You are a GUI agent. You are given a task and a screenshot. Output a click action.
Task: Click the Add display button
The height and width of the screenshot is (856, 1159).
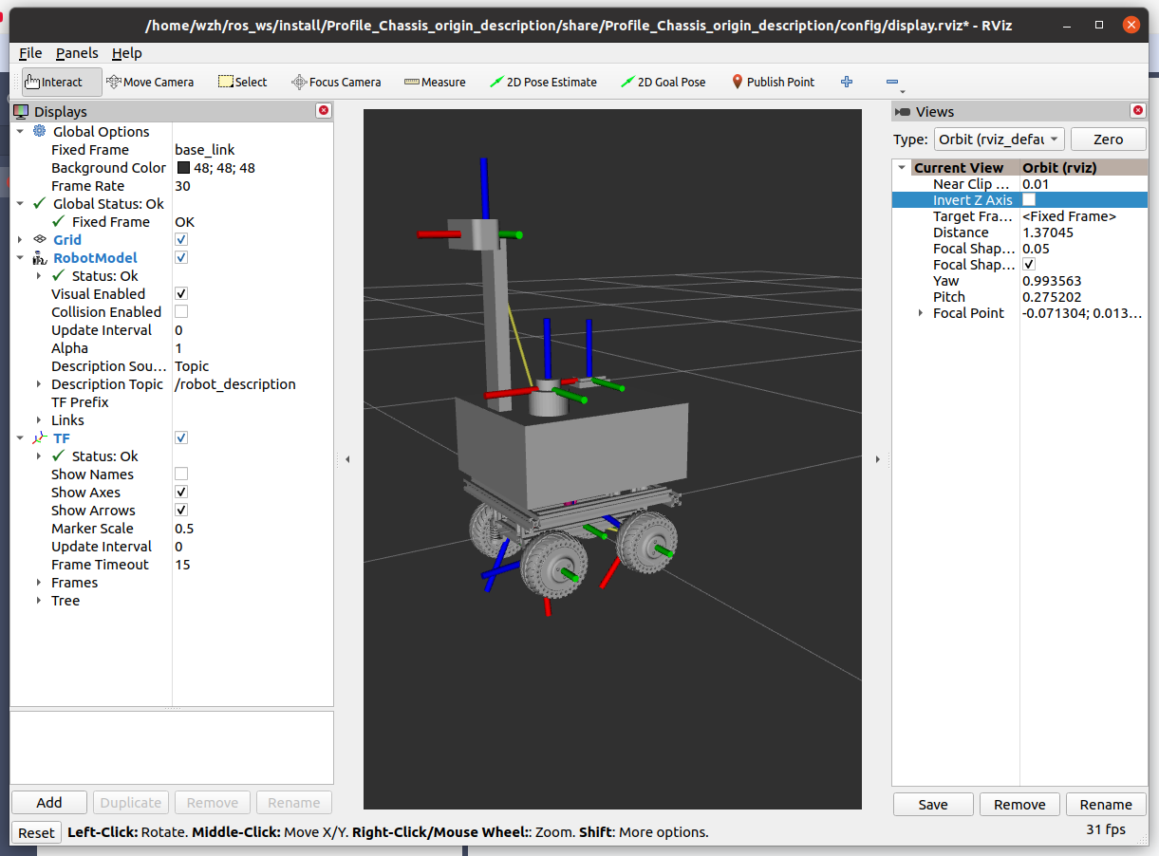coord(49,803)
